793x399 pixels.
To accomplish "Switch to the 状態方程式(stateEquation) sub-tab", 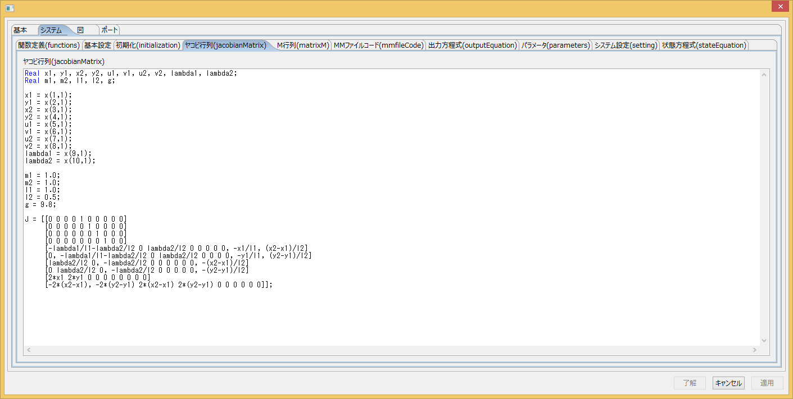I will click(x=704, y=45).
